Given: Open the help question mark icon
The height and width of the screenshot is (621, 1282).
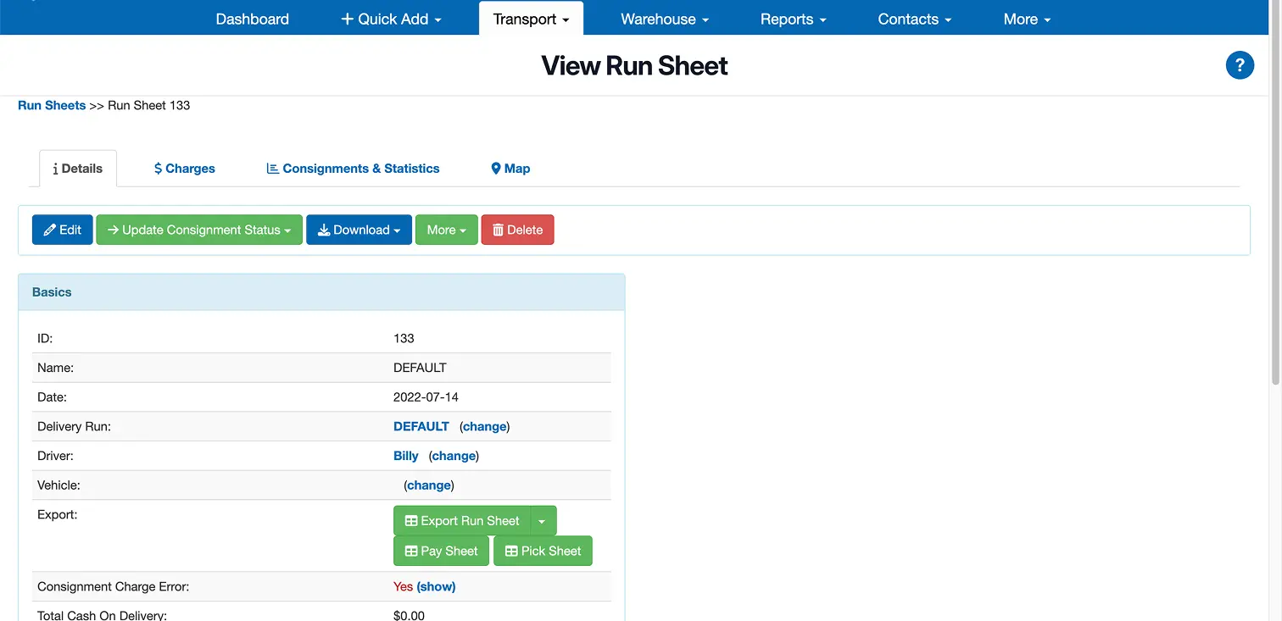Looking at the screenshot, I should 1240,64.
